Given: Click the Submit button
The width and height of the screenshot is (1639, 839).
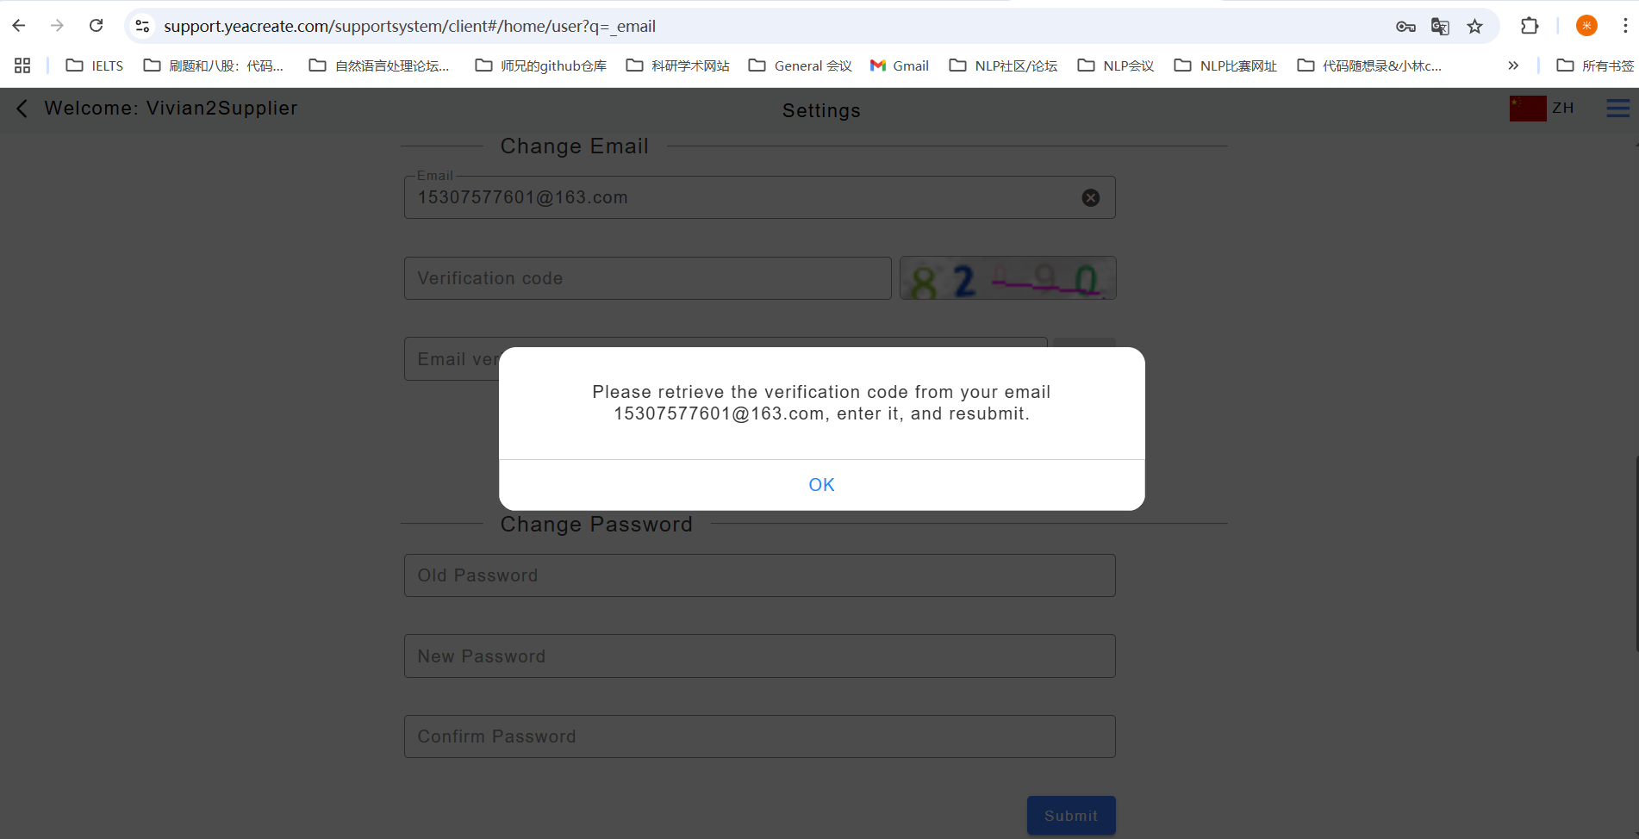Looking at the screenshot, I should pos(1071,815).
